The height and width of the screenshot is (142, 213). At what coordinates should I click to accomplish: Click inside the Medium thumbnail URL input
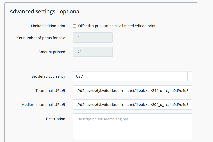pos(133,104)
